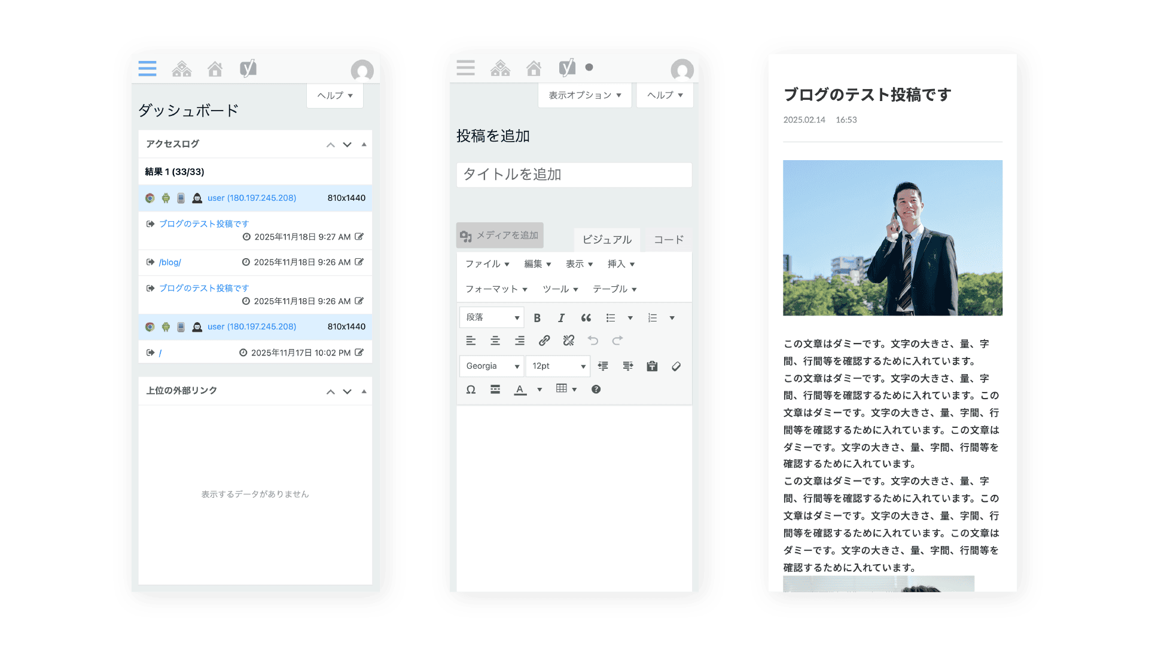Image resolution: width=1149 pixels, height=646 pixels.
Task: Click the clear formatting eraser icon
Action: coord(676,366)
